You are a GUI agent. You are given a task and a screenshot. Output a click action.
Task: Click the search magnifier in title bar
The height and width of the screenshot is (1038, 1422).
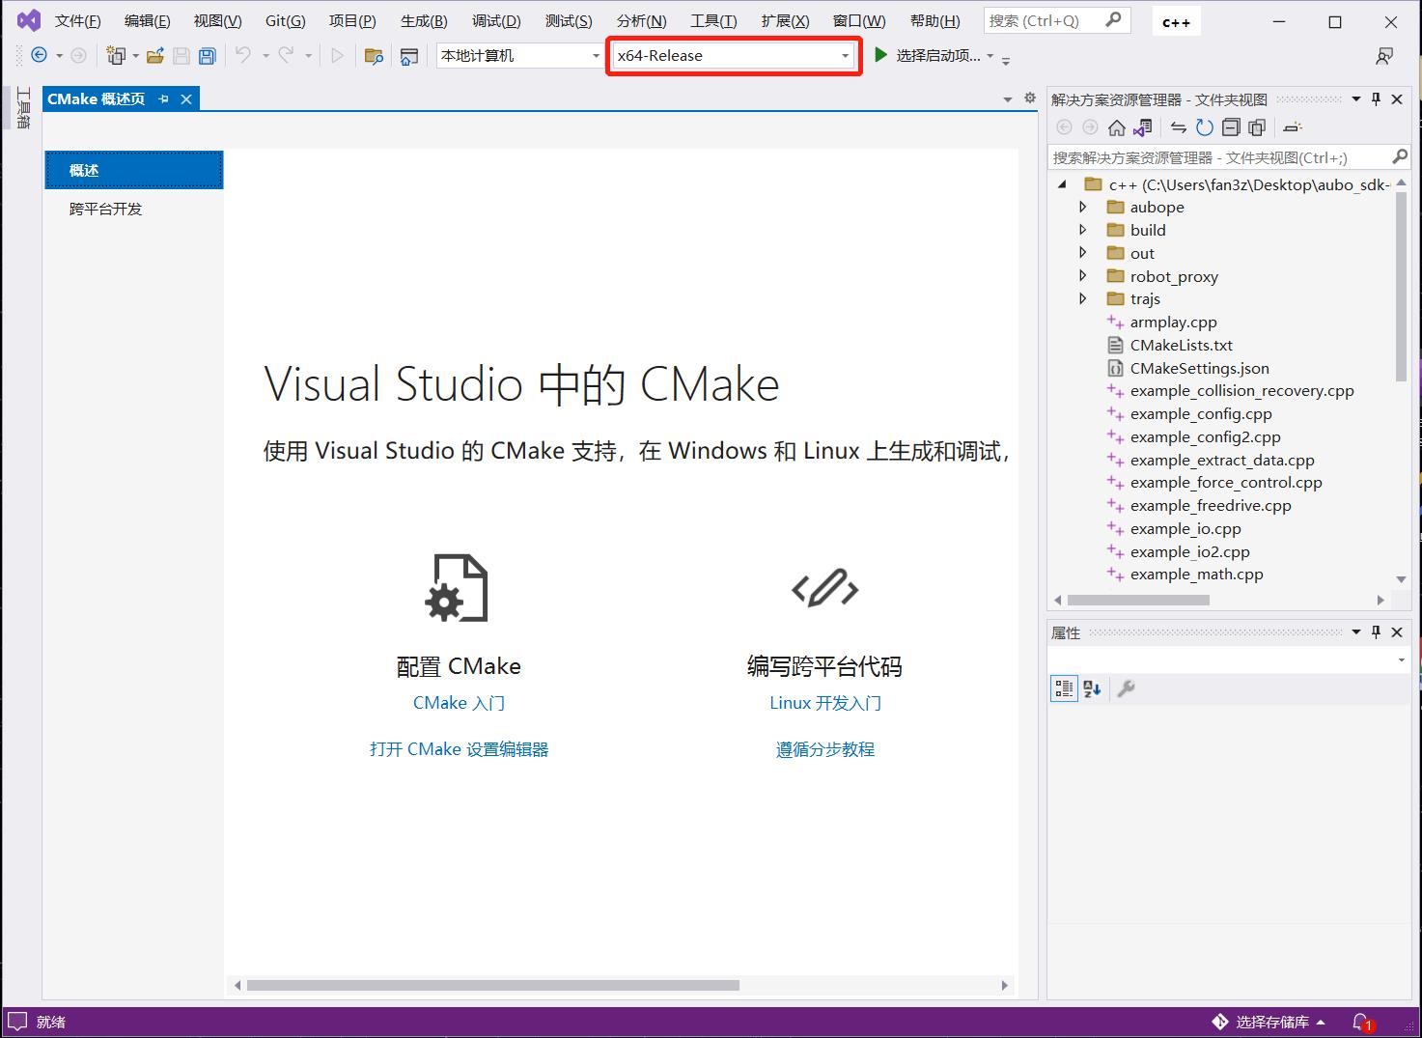tap(1113, 19)
